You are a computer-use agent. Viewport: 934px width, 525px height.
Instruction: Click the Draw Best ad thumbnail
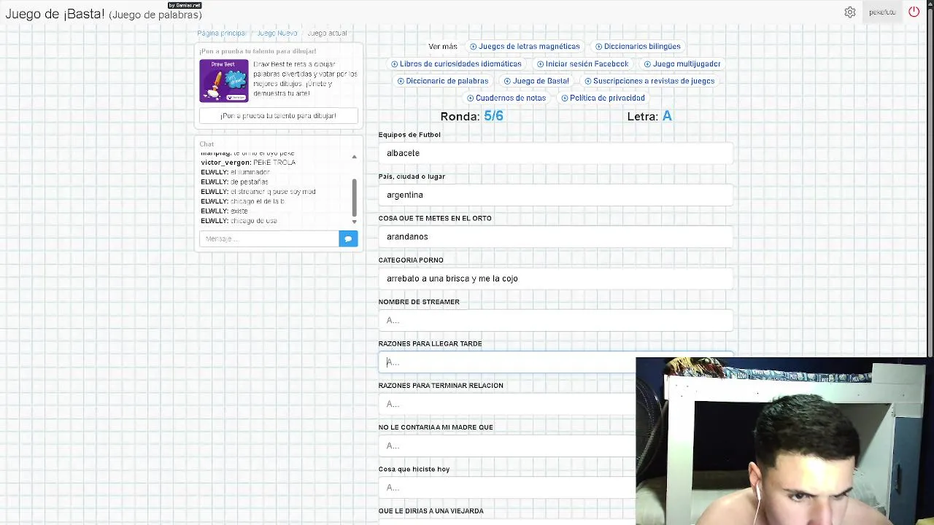(224, 81)
